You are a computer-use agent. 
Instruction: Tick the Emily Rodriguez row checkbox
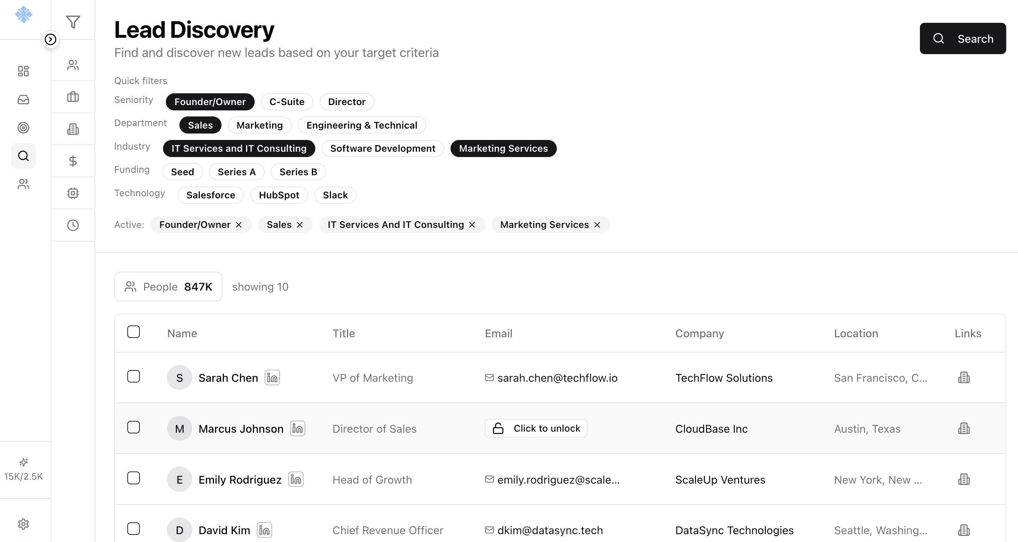point(133,478)
